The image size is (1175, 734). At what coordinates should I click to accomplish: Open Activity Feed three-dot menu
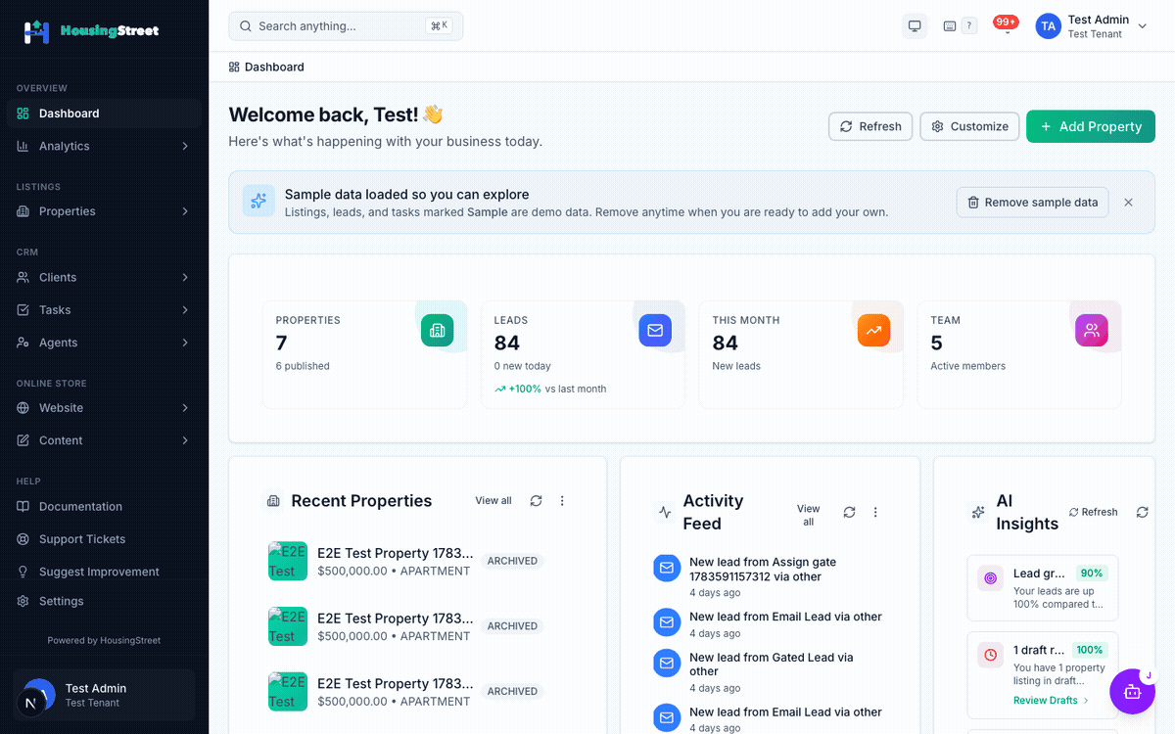coord(875,512)
